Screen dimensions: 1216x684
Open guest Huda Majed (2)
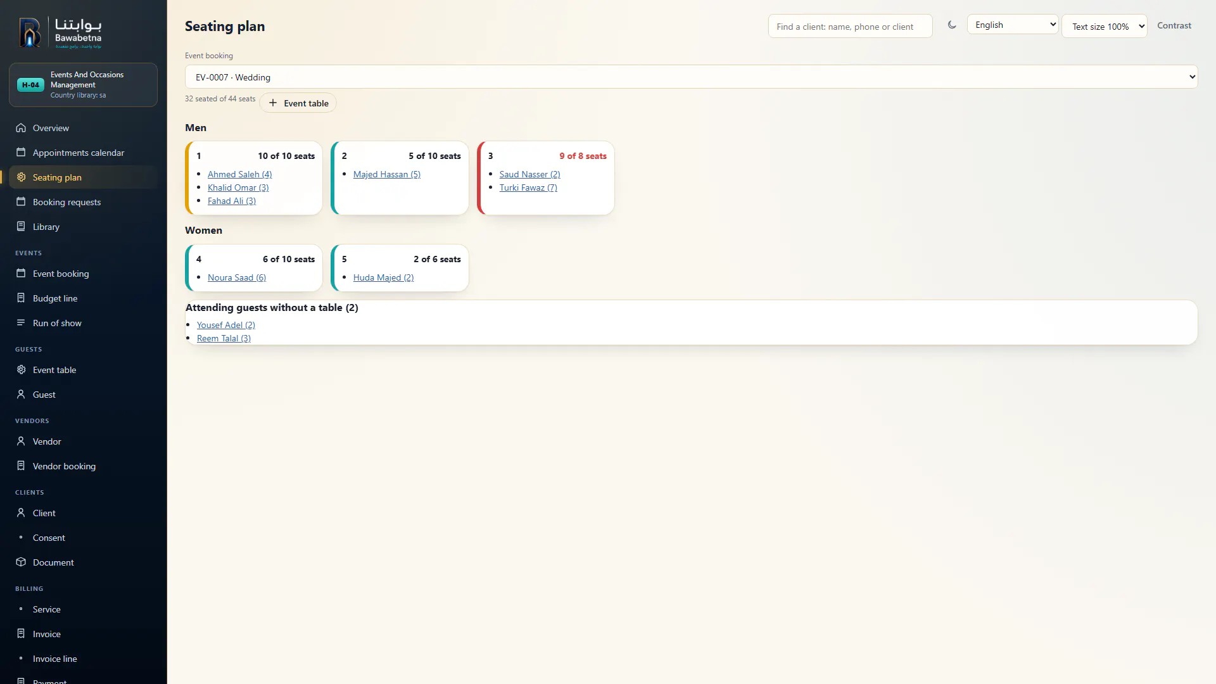coord(383,277)
